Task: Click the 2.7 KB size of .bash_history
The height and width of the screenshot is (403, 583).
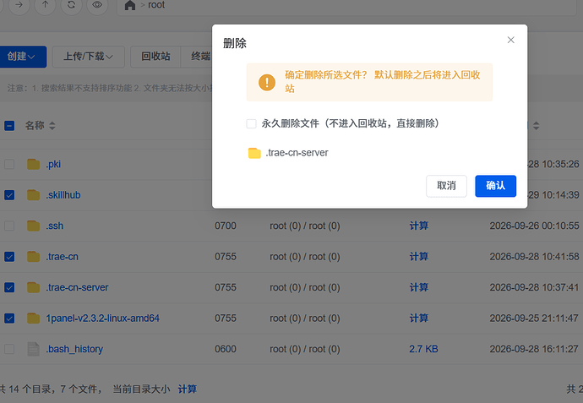Action: coord(423,350)
